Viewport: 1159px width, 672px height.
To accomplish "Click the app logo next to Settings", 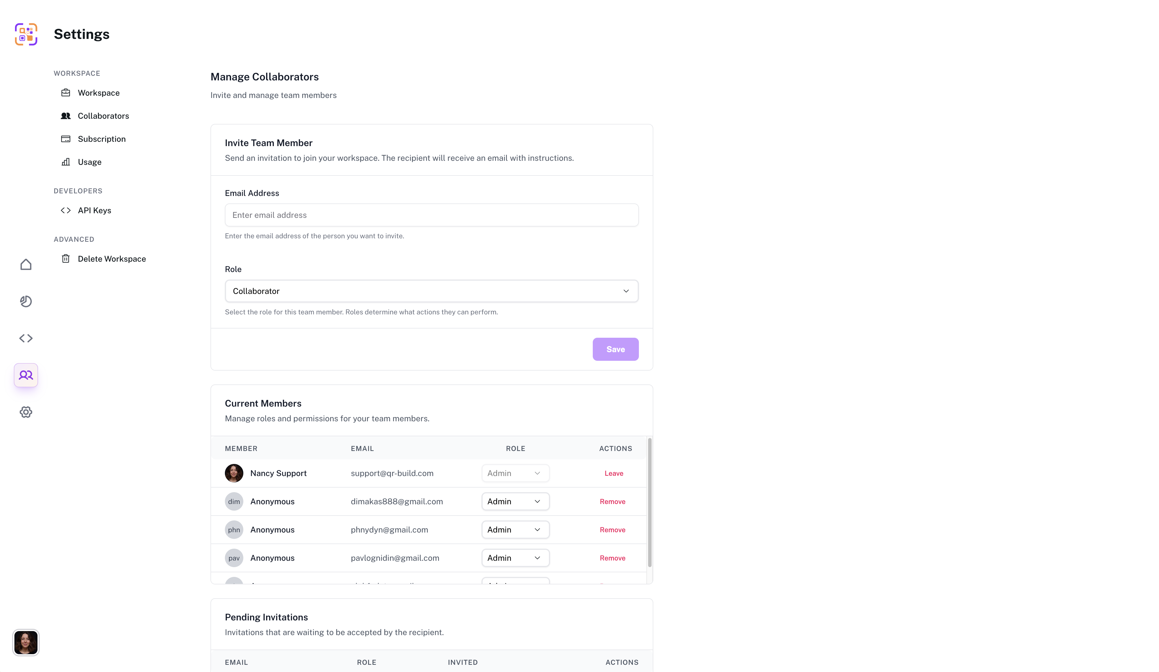I will click(26, 33).
